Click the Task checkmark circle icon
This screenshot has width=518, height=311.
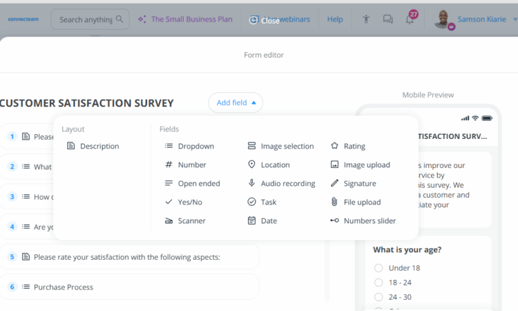pyautogui.click(x=252, y=202)
